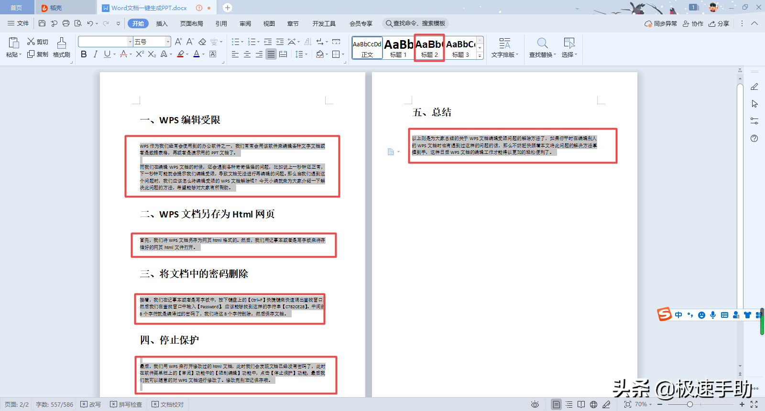Switch to the 插入 (Insert) tab
765x411 pixels.
(162, 23)
